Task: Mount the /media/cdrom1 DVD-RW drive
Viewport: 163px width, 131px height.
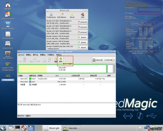Action: [x=83, y=48]
